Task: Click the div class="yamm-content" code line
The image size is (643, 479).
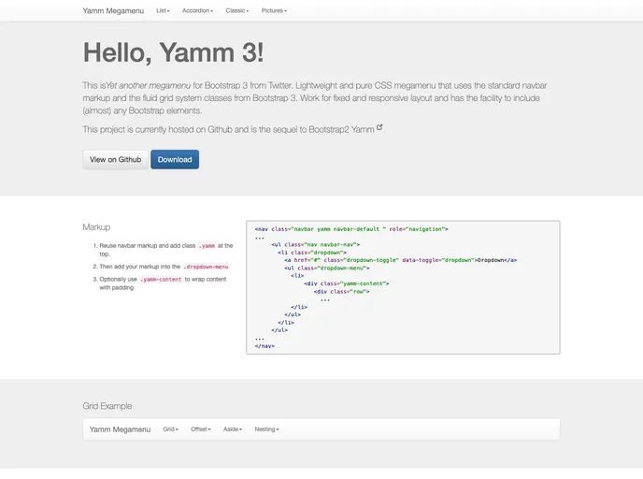Action: (347, 283)
